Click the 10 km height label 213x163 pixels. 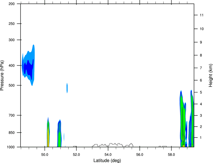click(201, 29)
